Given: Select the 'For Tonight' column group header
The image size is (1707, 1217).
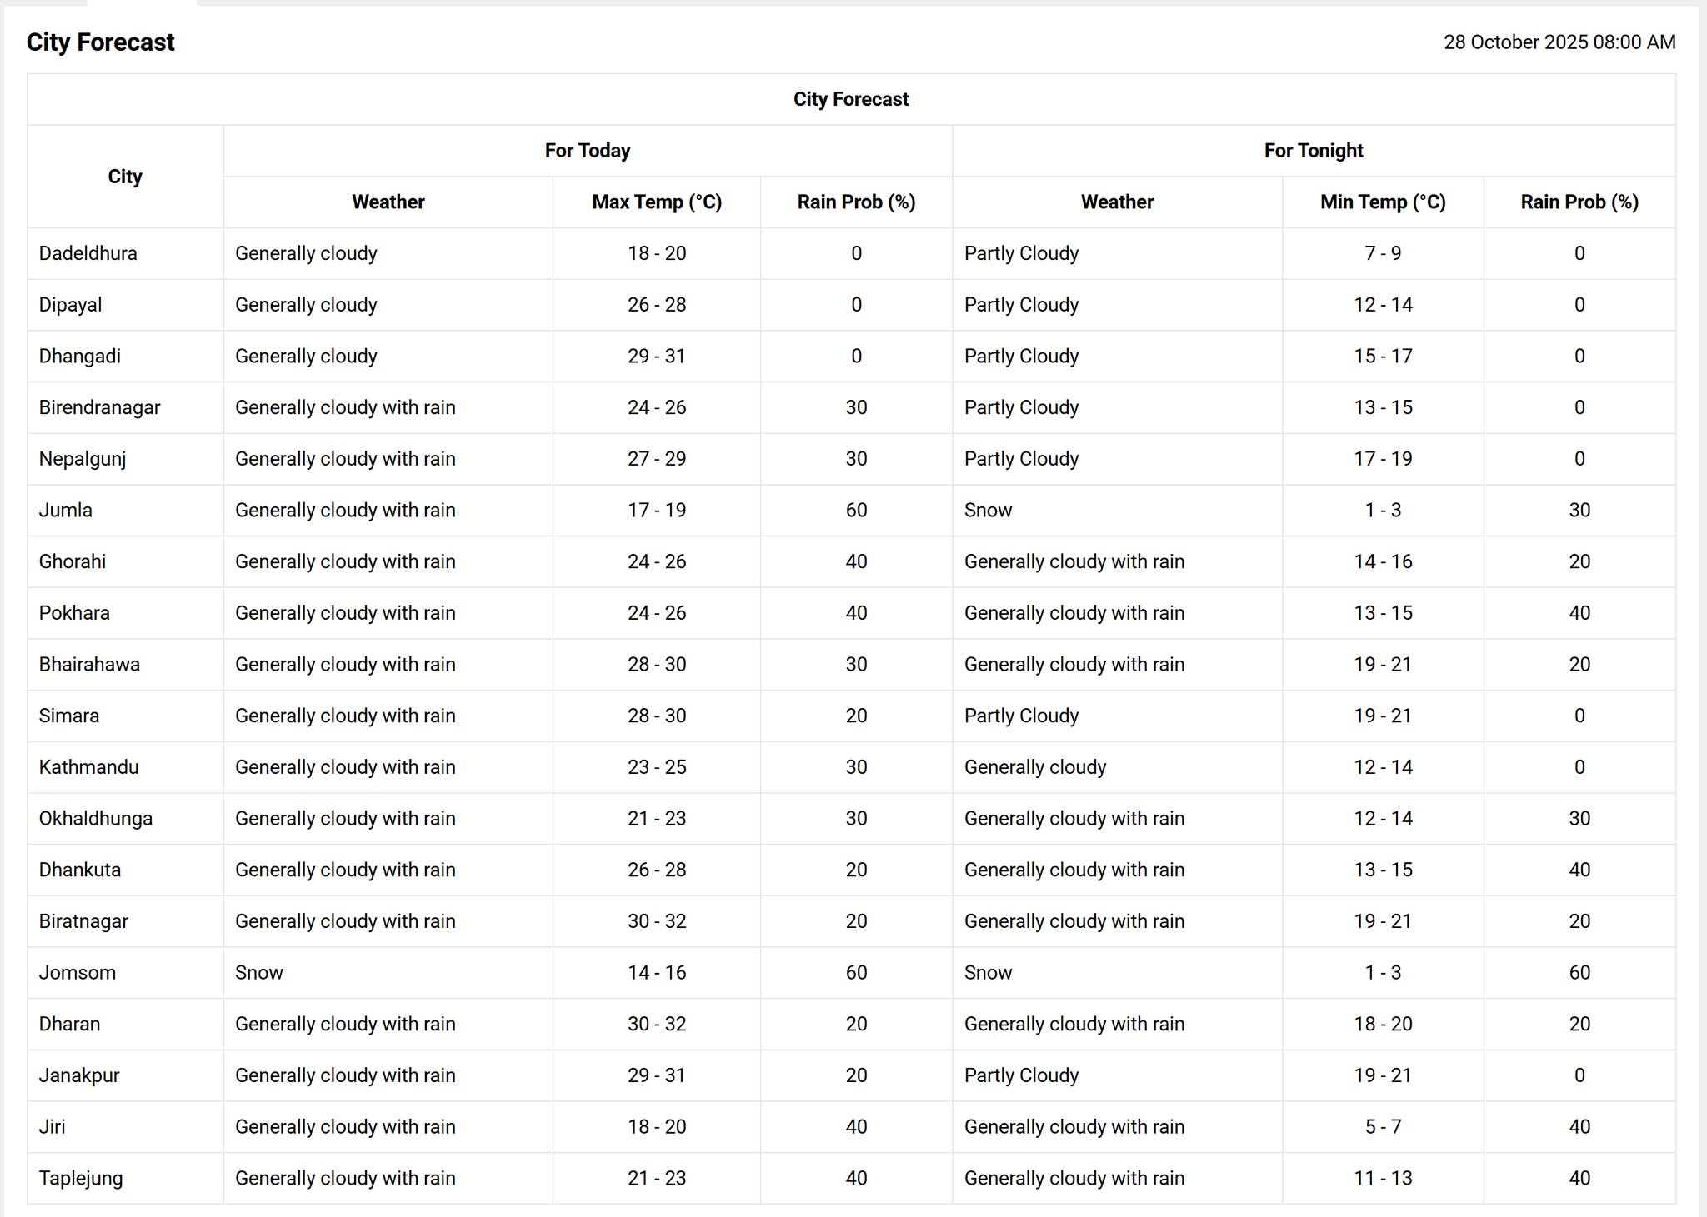Looking at the screenshot, I should pos(1313,151).
